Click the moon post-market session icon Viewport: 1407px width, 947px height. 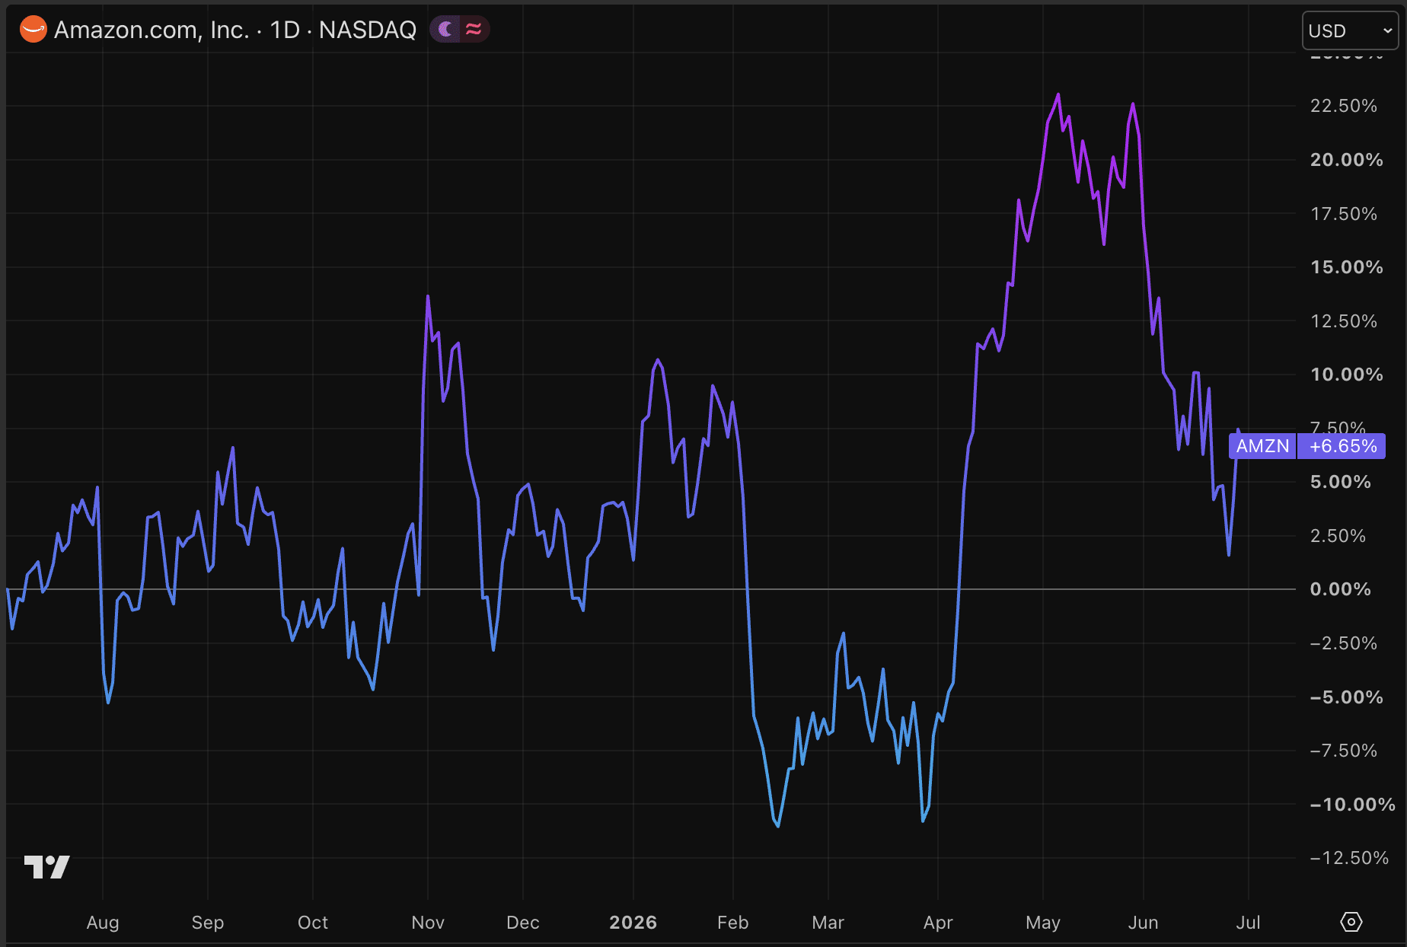[x=445, y=30]
